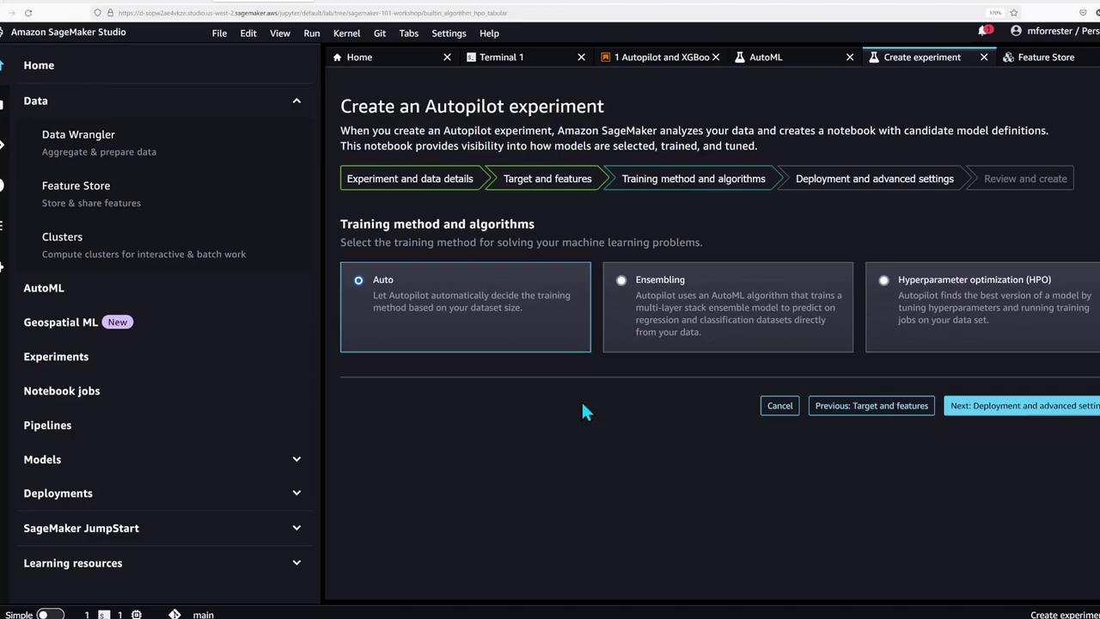Click the notifications bell icon

tap(983, 31)
